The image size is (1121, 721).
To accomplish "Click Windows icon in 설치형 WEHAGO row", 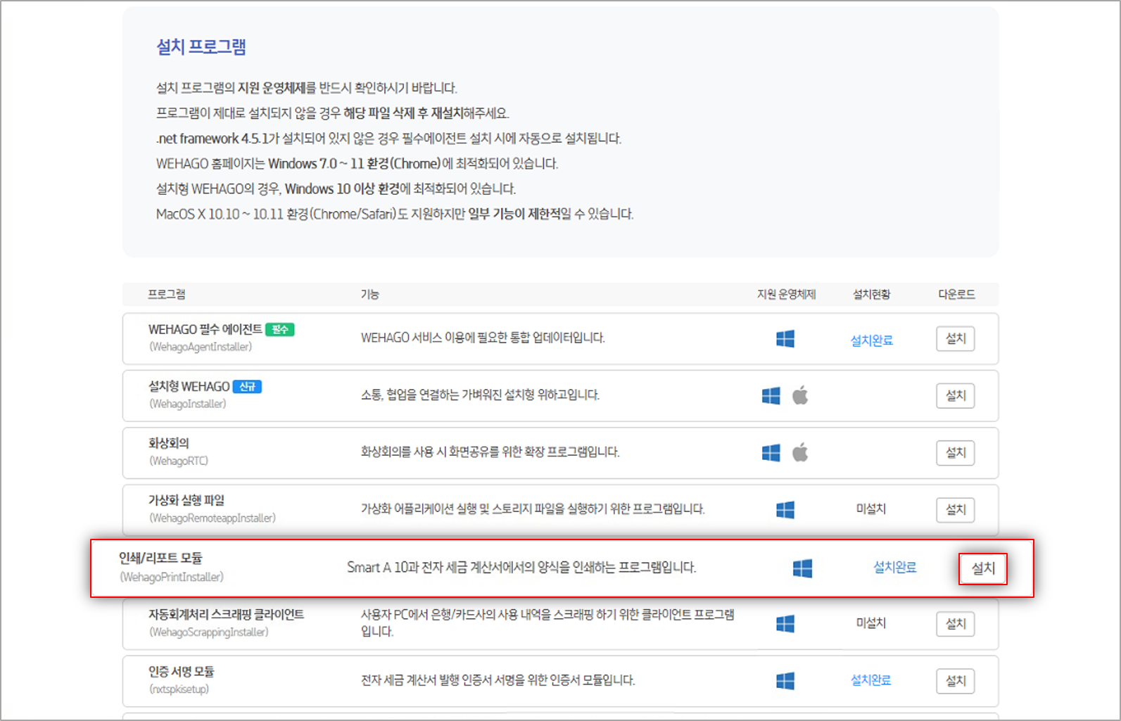I will coord(771,396).
